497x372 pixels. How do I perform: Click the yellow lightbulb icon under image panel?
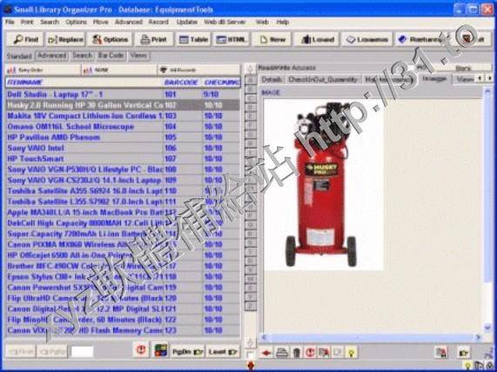pos(351,352)
